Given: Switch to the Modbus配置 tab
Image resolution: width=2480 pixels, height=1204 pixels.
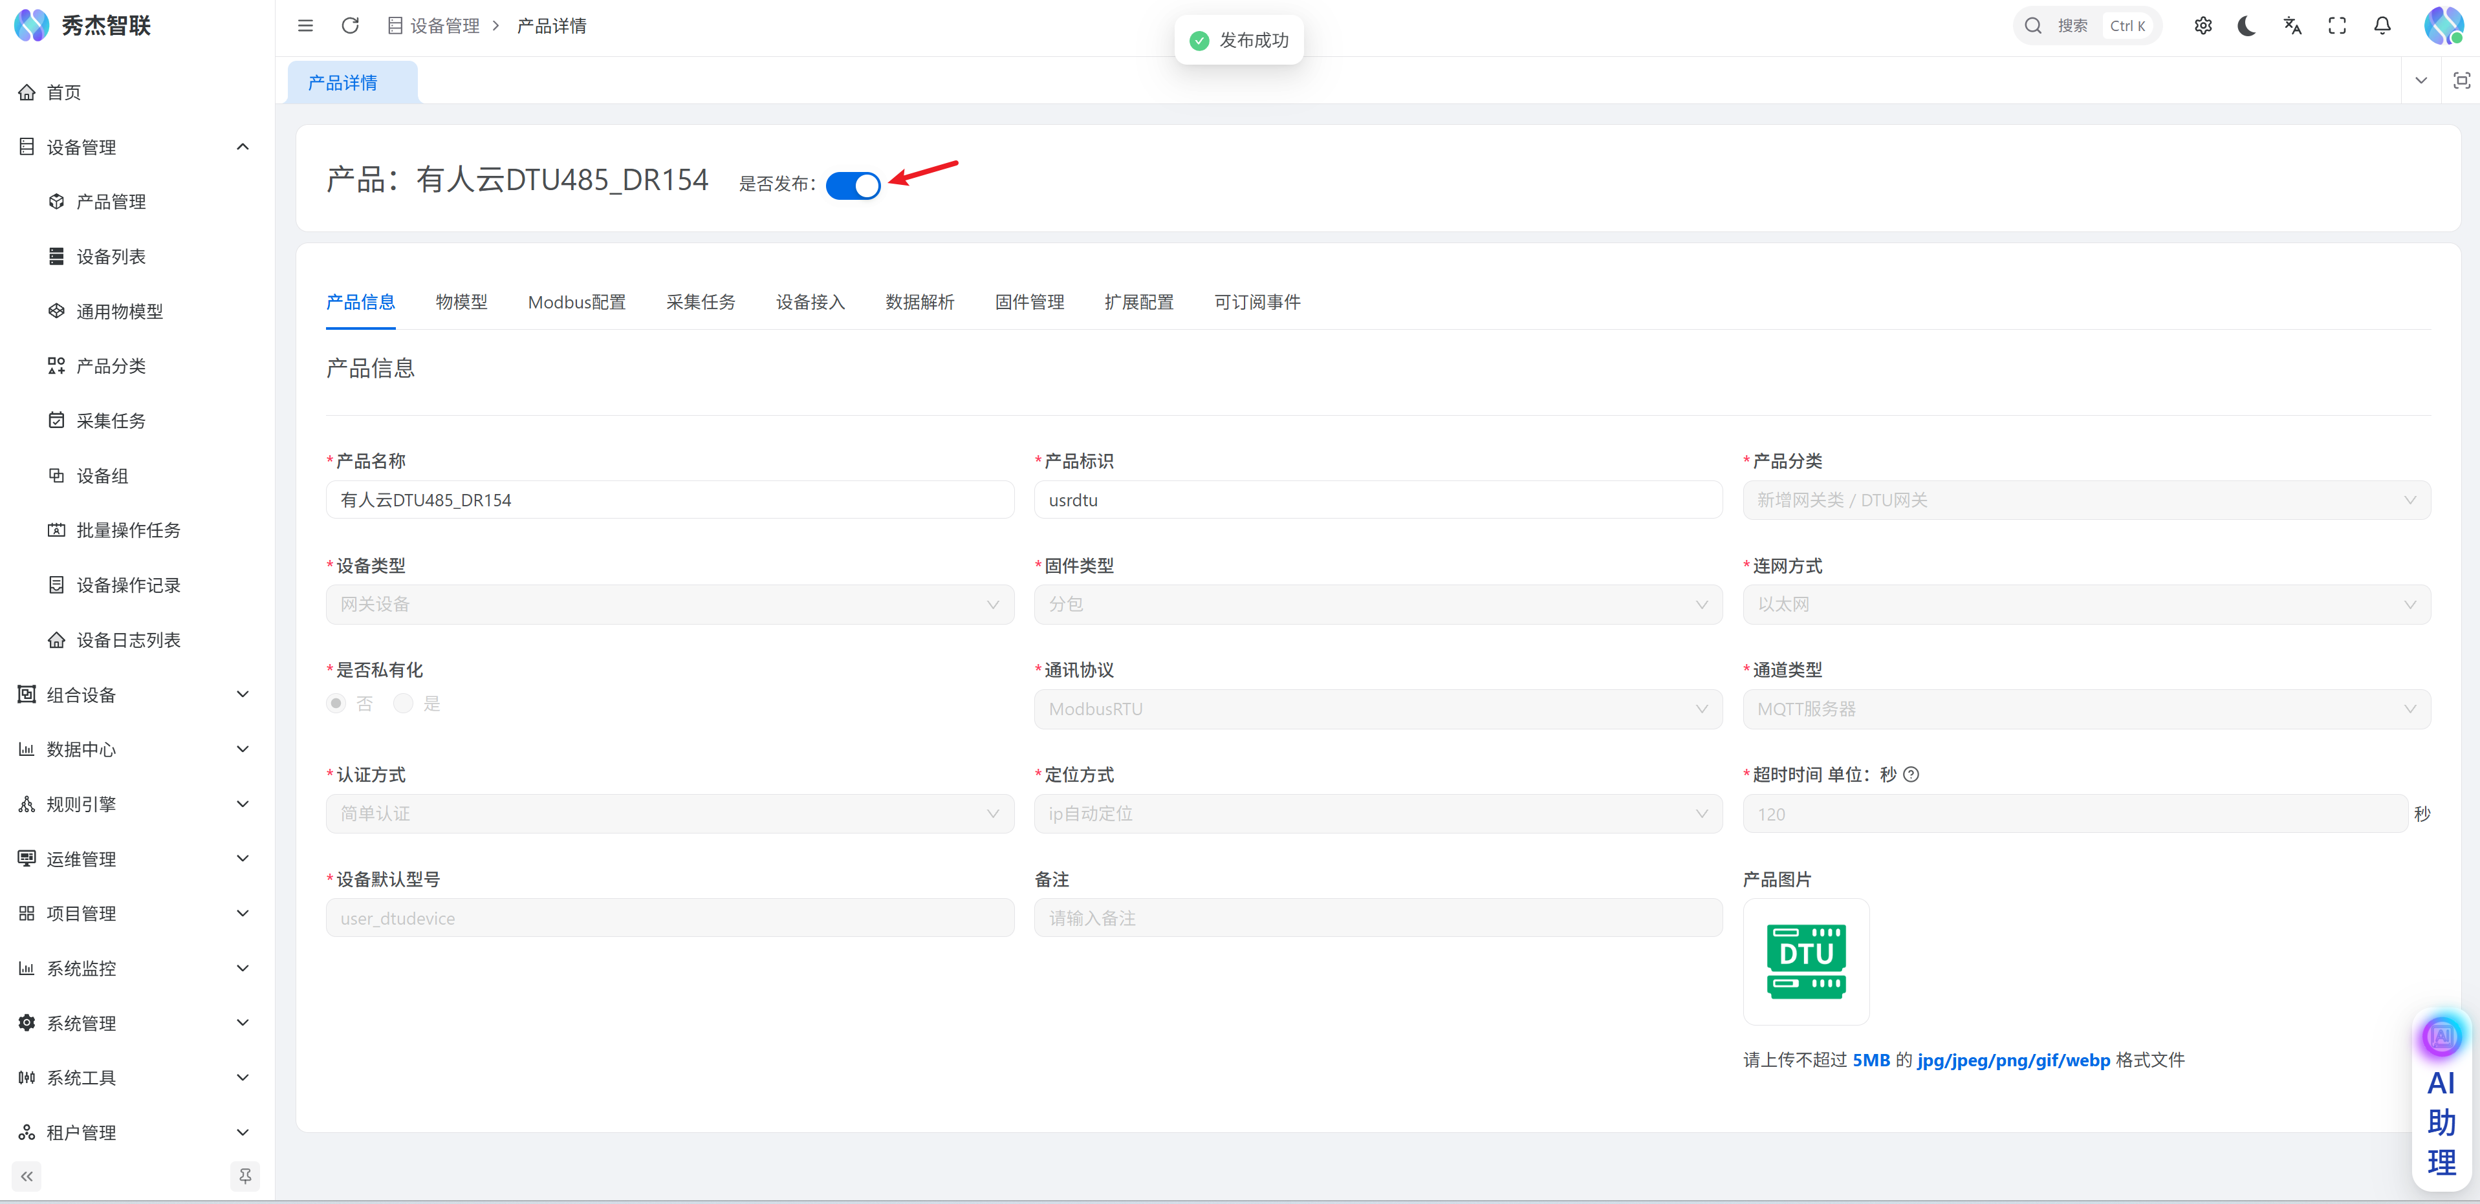Looking at the screenshot, I should pyautogui.click(x=577, y=302).
